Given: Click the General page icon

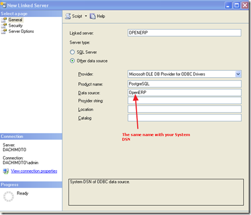Looking at the screenshot, I should click(x=4, y=20).
